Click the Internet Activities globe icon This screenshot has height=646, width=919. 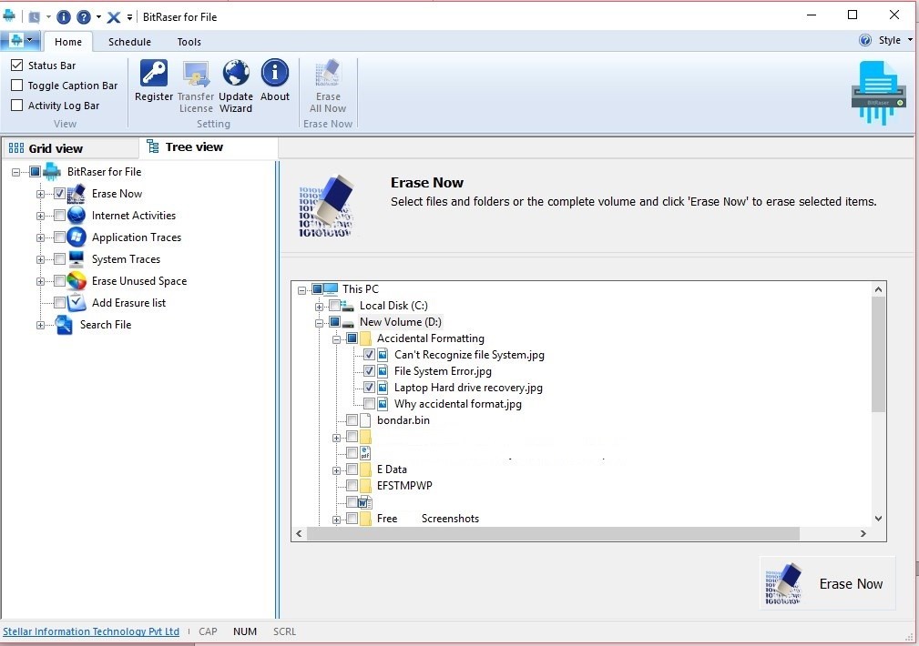(77, 216)
